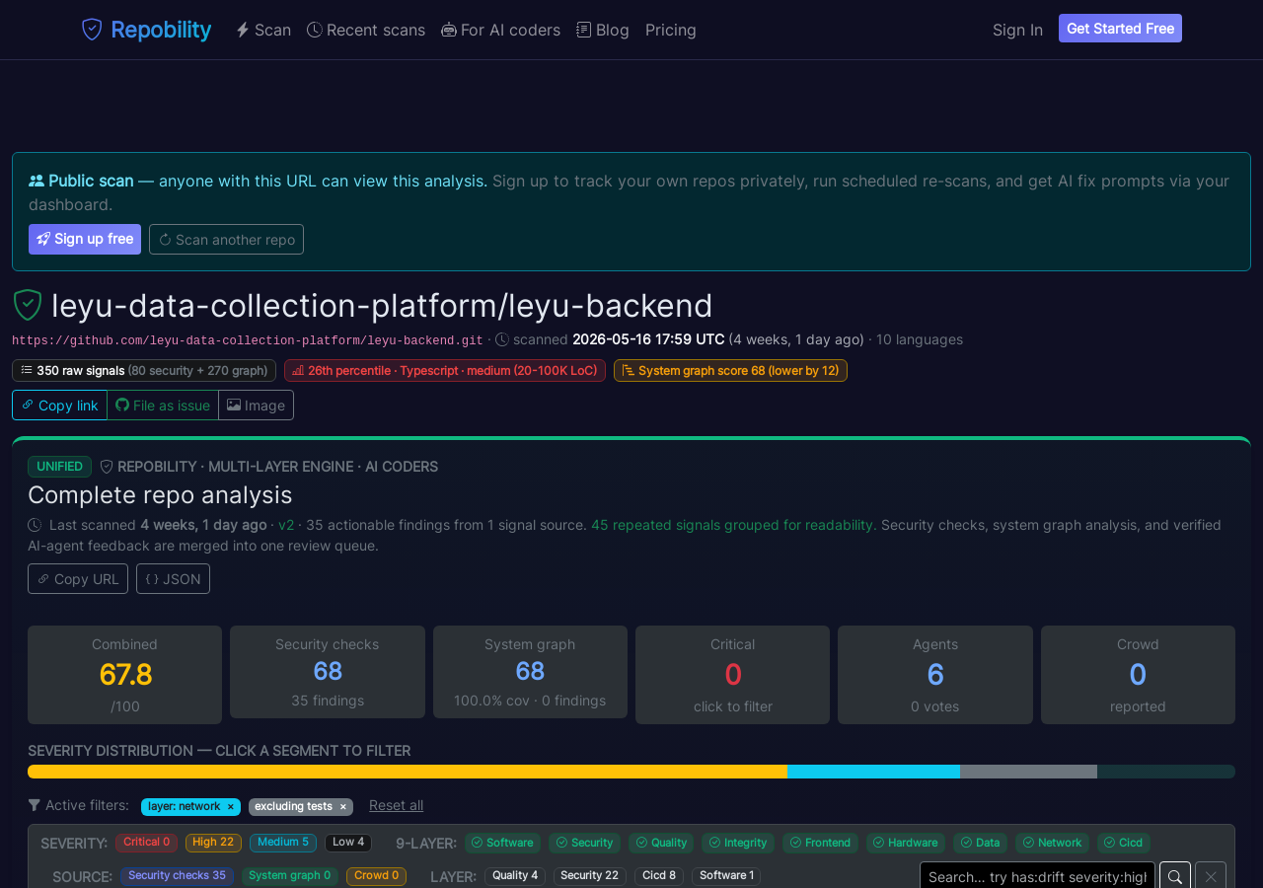The image size is (1263, 888).
Task: Click the gray low-severity bar segment
Action: pos(1028,772)
